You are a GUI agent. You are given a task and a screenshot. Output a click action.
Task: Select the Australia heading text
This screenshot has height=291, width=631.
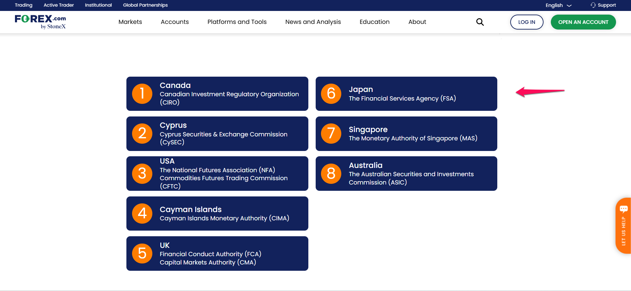pos(366,165)
